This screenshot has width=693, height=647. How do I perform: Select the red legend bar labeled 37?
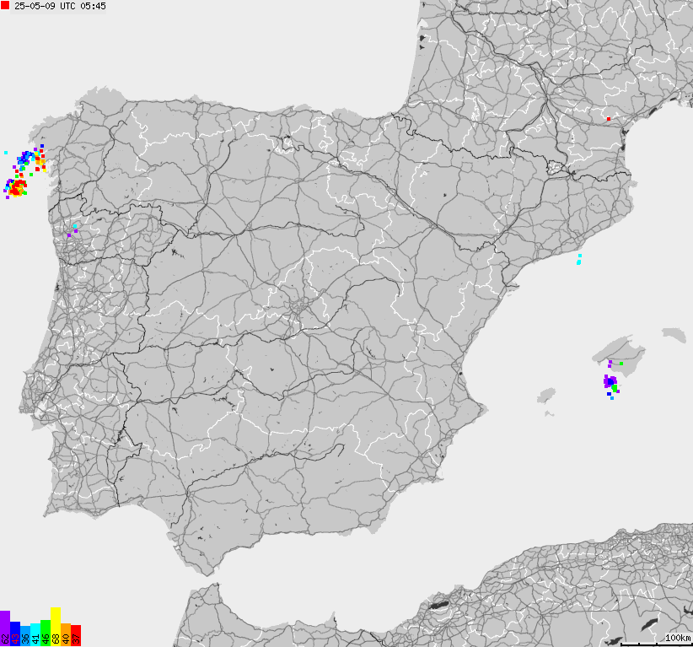pyautogui.click(x=76, y=635)
